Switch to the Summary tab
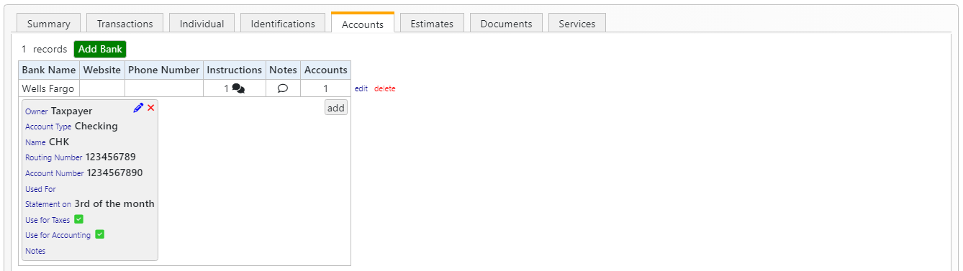The image size is (963, 271). pos(49,24)
